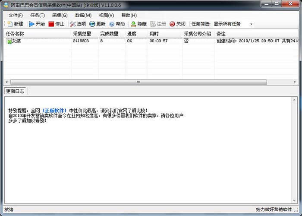302x216 pixels.
Task: Sort by 采集公司介绍 column header
Action: tap(198, 34)
